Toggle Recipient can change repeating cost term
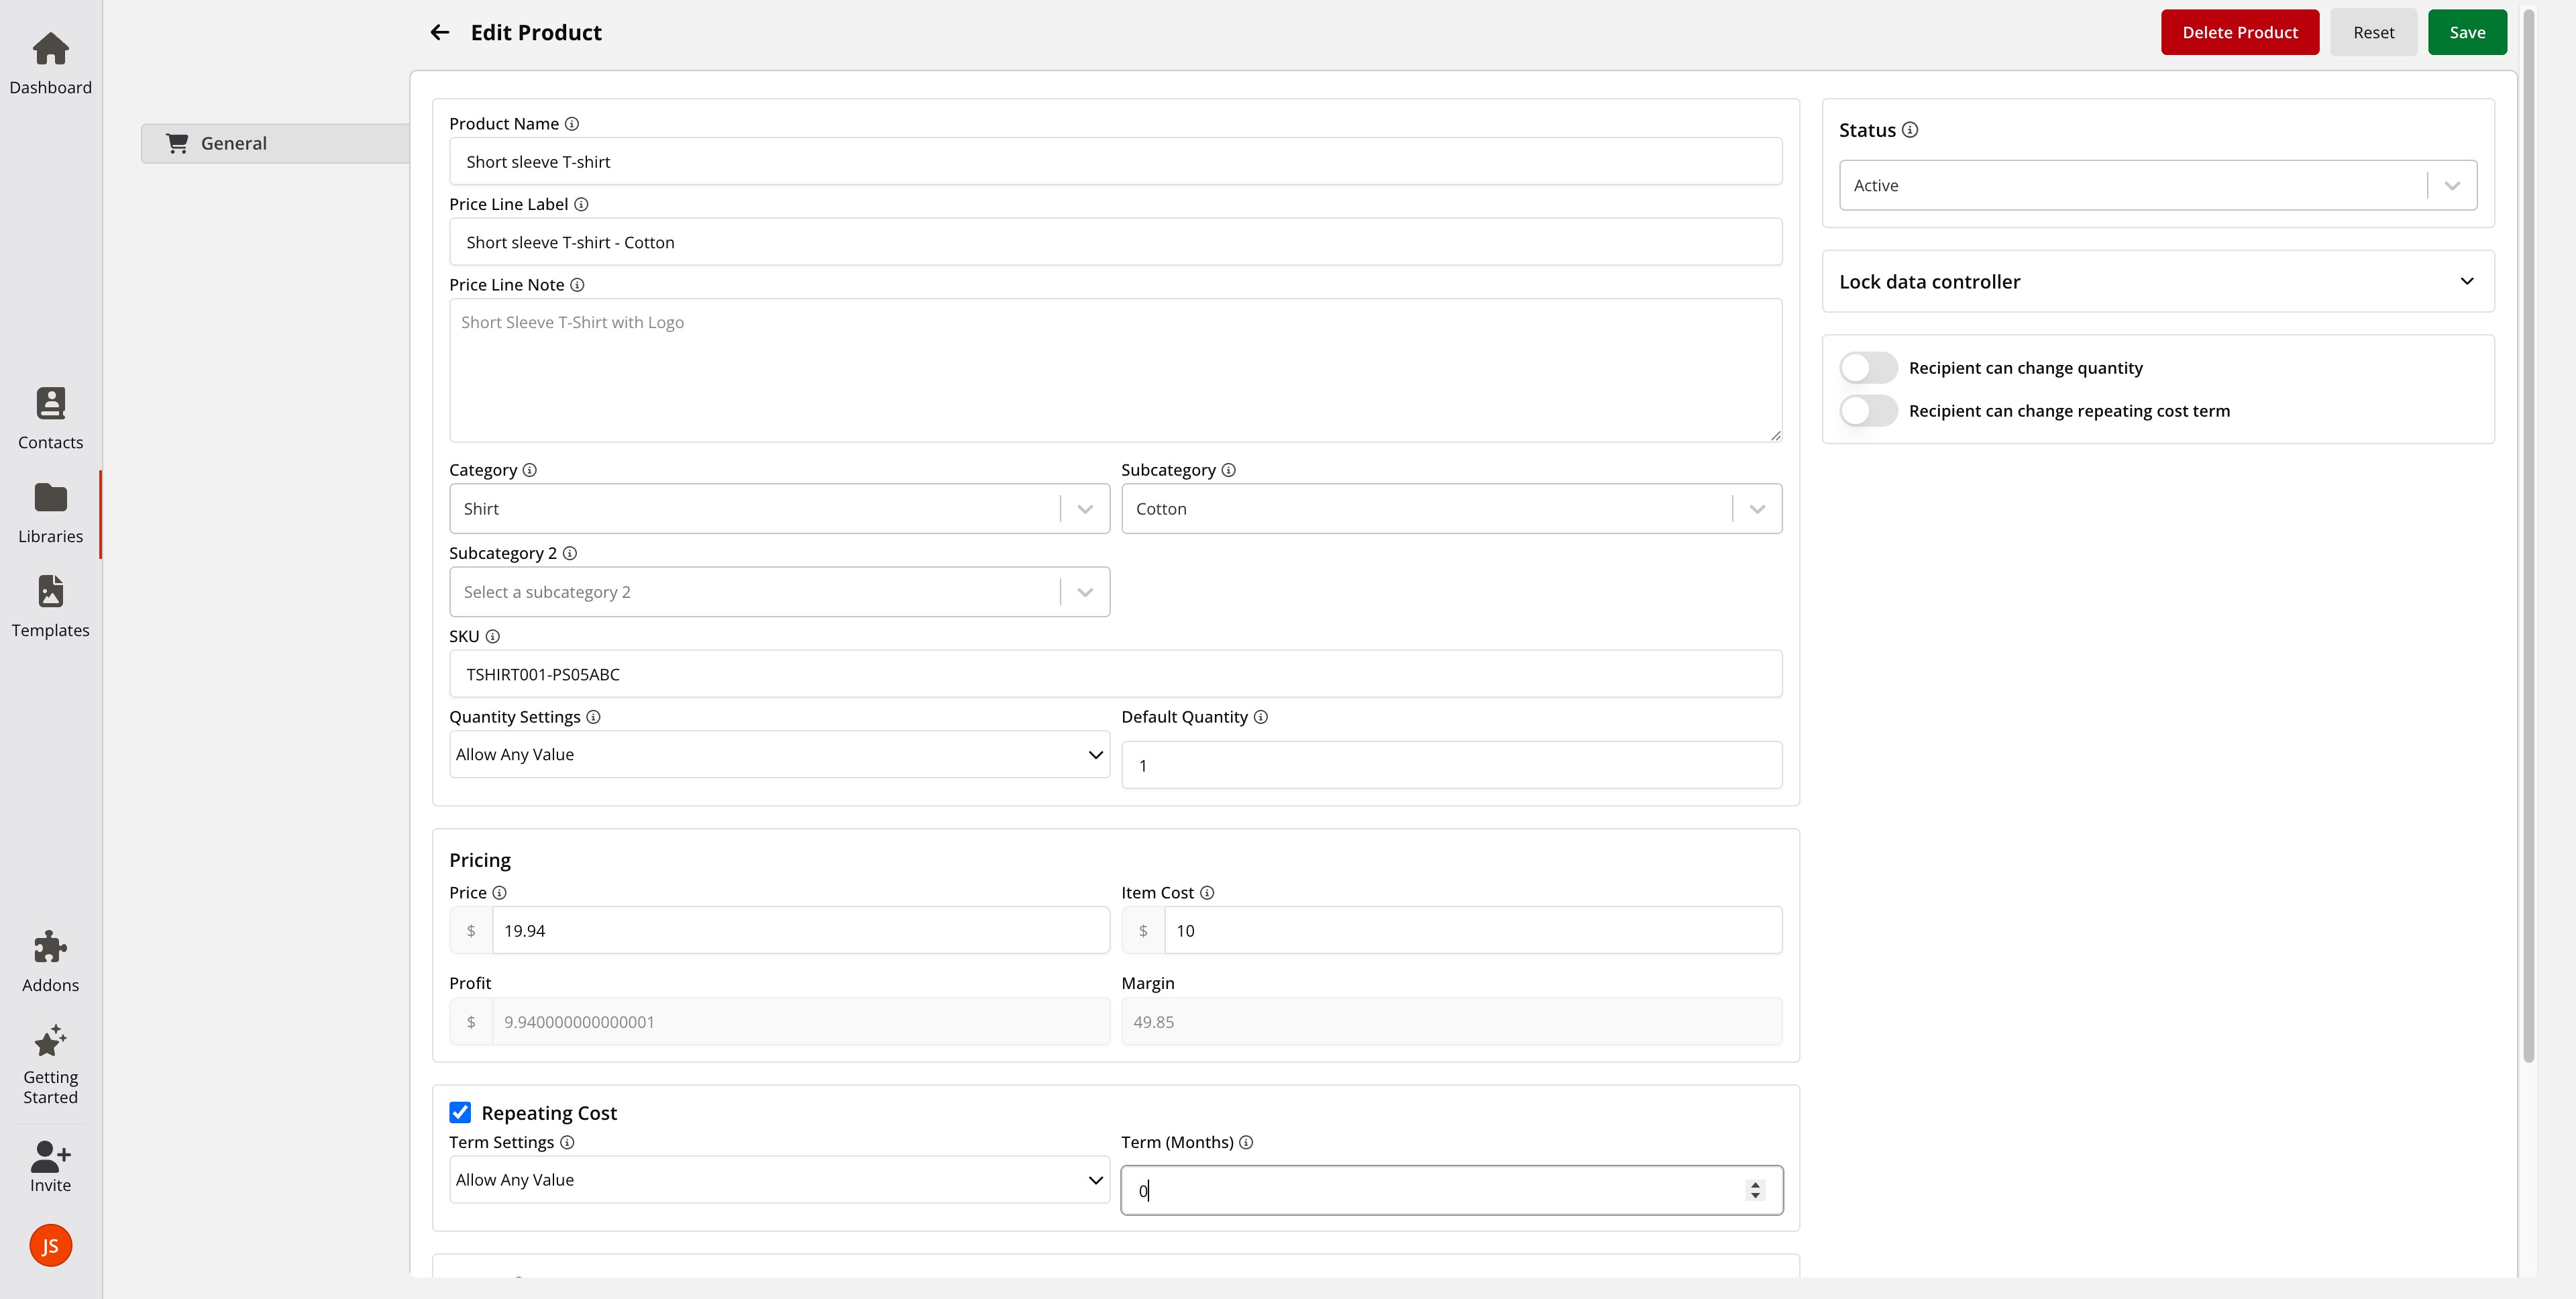 click(1868, 411)
